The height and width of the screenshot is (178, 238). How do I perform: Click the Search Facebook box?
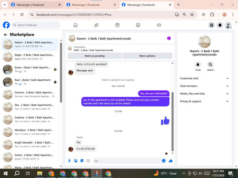pyautogui.click(x=36, y=25)
